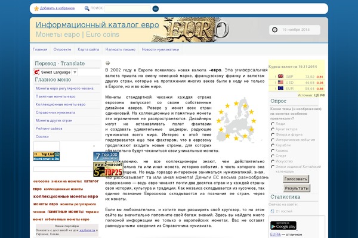358x238 pixels.
Task: Open 'Коллекционные монеты евро' menu item
Action: click(x=60, y=104)
